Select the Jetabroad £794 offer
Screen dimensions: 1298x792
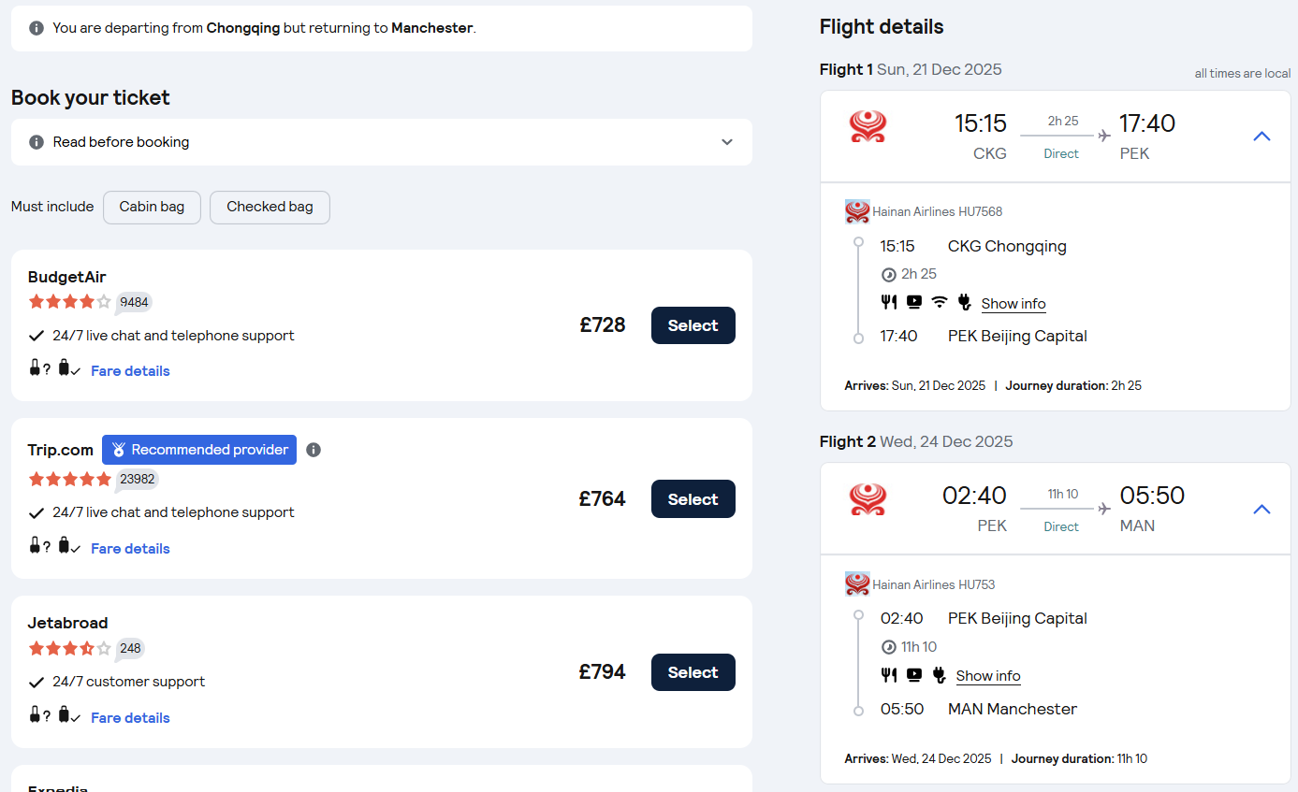(693, 672)
